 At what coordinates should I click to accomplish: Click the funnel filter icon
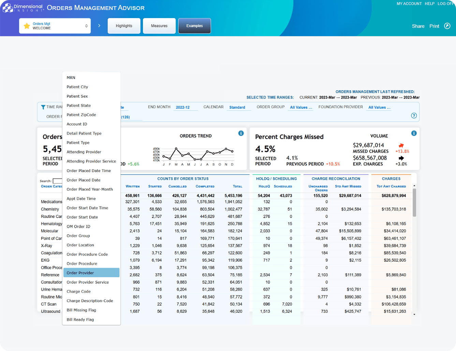(x=43, y=107)
